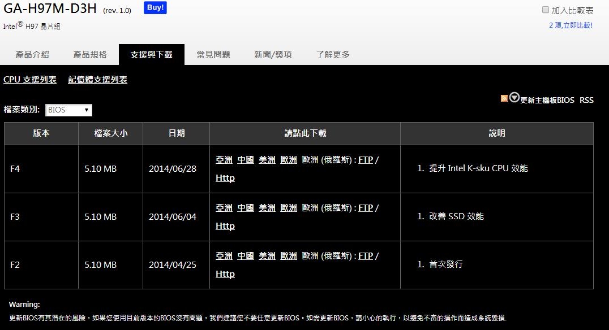Click the RSS text link
609x330 pixels.
[x=586, y=100]
